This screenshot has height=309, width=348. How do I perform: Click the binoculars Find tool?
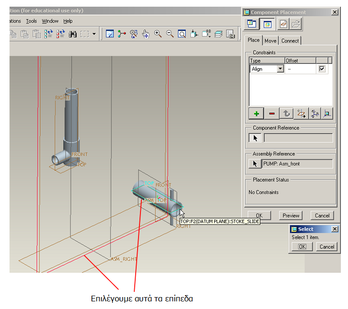(x=72, y=34)
